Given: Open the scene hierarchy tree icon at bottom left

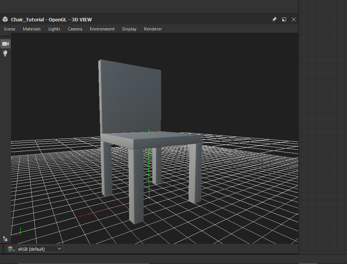Looking at the screenshot, I should coord(5,238).
